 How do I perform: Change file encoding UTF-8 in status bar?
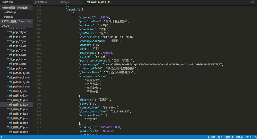[x=239, y=137]
